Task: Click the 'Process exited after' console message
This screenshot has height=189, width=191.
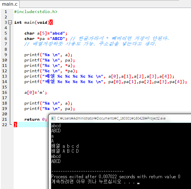Action: 116,177
